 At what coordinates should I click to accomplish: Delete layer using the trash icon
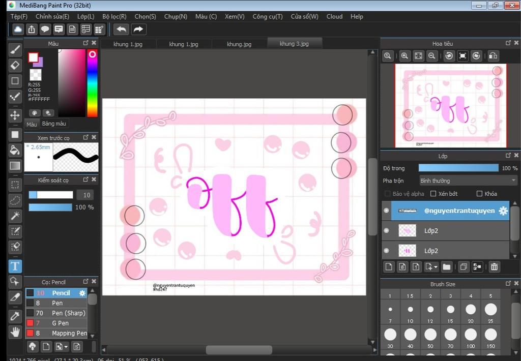[x=494, y=266]
